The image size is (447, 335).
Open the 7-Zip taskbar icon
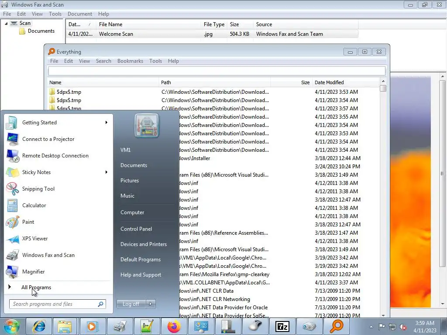click(x=282, y=326)
